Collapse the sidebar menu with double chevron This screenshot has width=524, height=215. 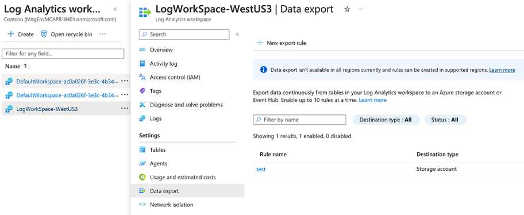(237, 34)
